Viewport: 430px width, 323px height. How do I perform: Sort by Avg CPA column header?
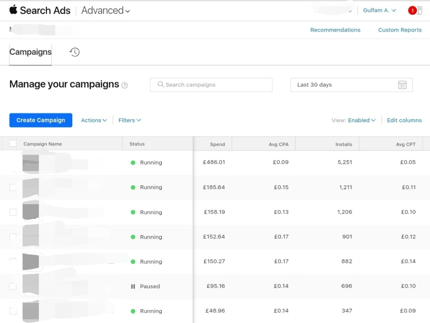[x=279, y=144]
